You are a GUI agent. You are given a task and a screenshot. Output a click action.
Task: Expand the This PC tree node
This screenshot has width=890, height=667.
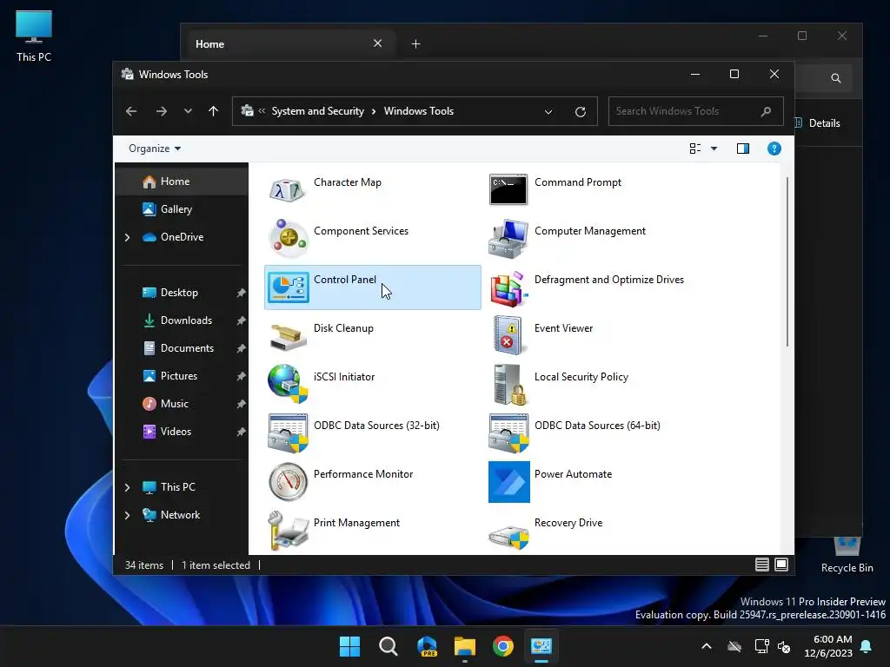127,487
